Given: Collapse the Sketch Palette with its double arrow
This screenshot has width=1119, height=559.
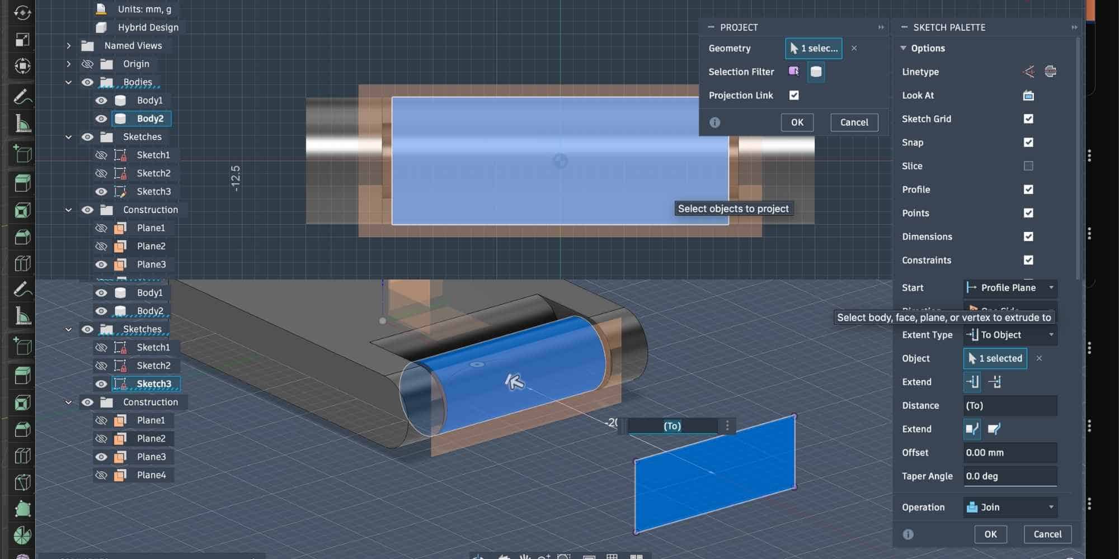Looking at the screenshot, I should [1074, 27].
